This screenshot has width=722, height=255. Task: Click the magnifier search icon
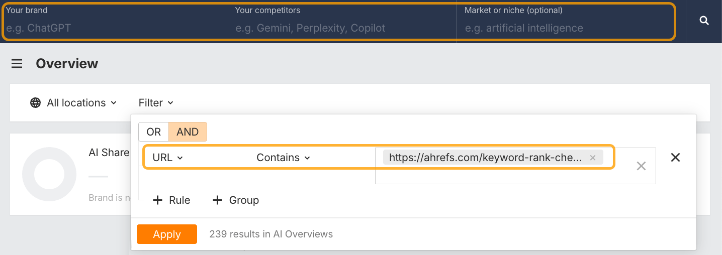click(x=704, y=21)
